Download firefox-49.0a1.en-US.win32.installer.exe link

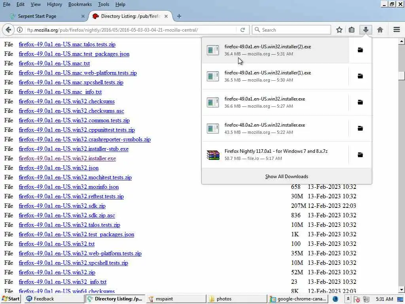click(x=67, y=158)
